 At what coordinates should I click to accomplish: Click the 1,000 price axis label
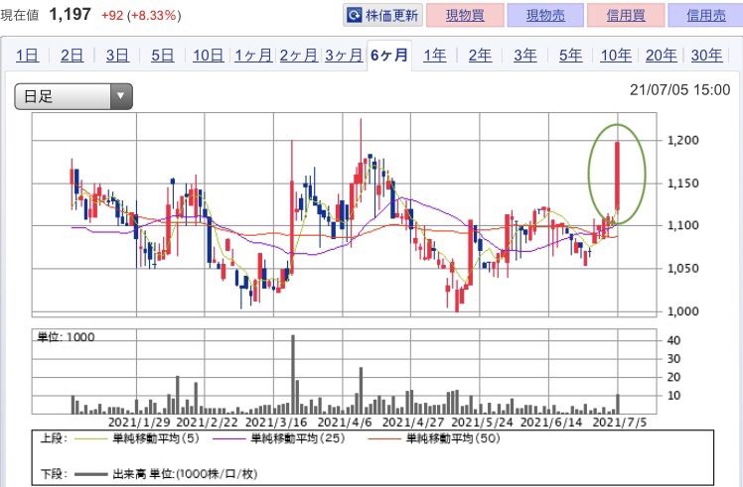682,311
